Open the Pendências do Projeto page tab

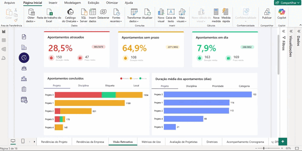tap(54, 142)
